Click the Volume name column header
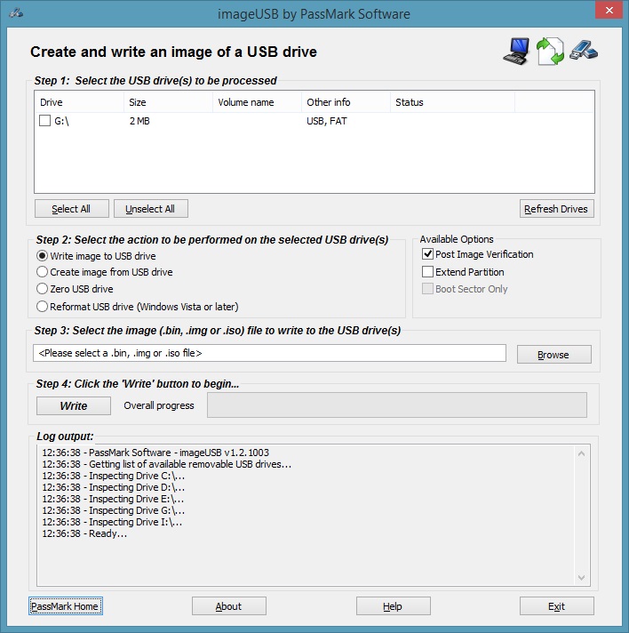The height and width of the screenshot is (633, 629). pyautogui.click(x=257, y=102)
